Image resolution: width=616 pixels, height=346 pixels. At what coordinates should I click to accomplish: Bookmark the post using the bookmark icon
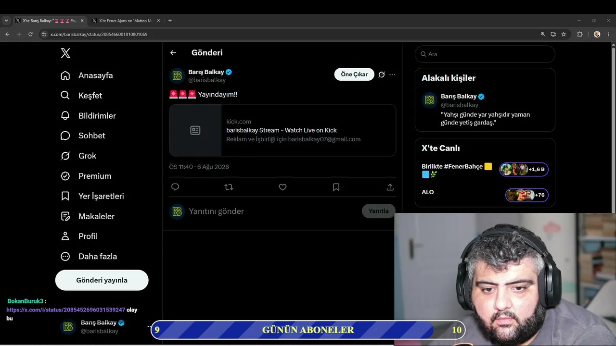click(336, 187)
